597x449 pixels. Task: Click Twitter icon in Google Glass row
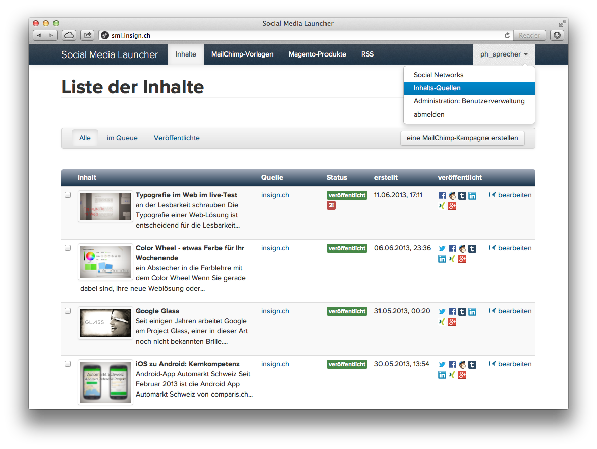tap(442, 312)
